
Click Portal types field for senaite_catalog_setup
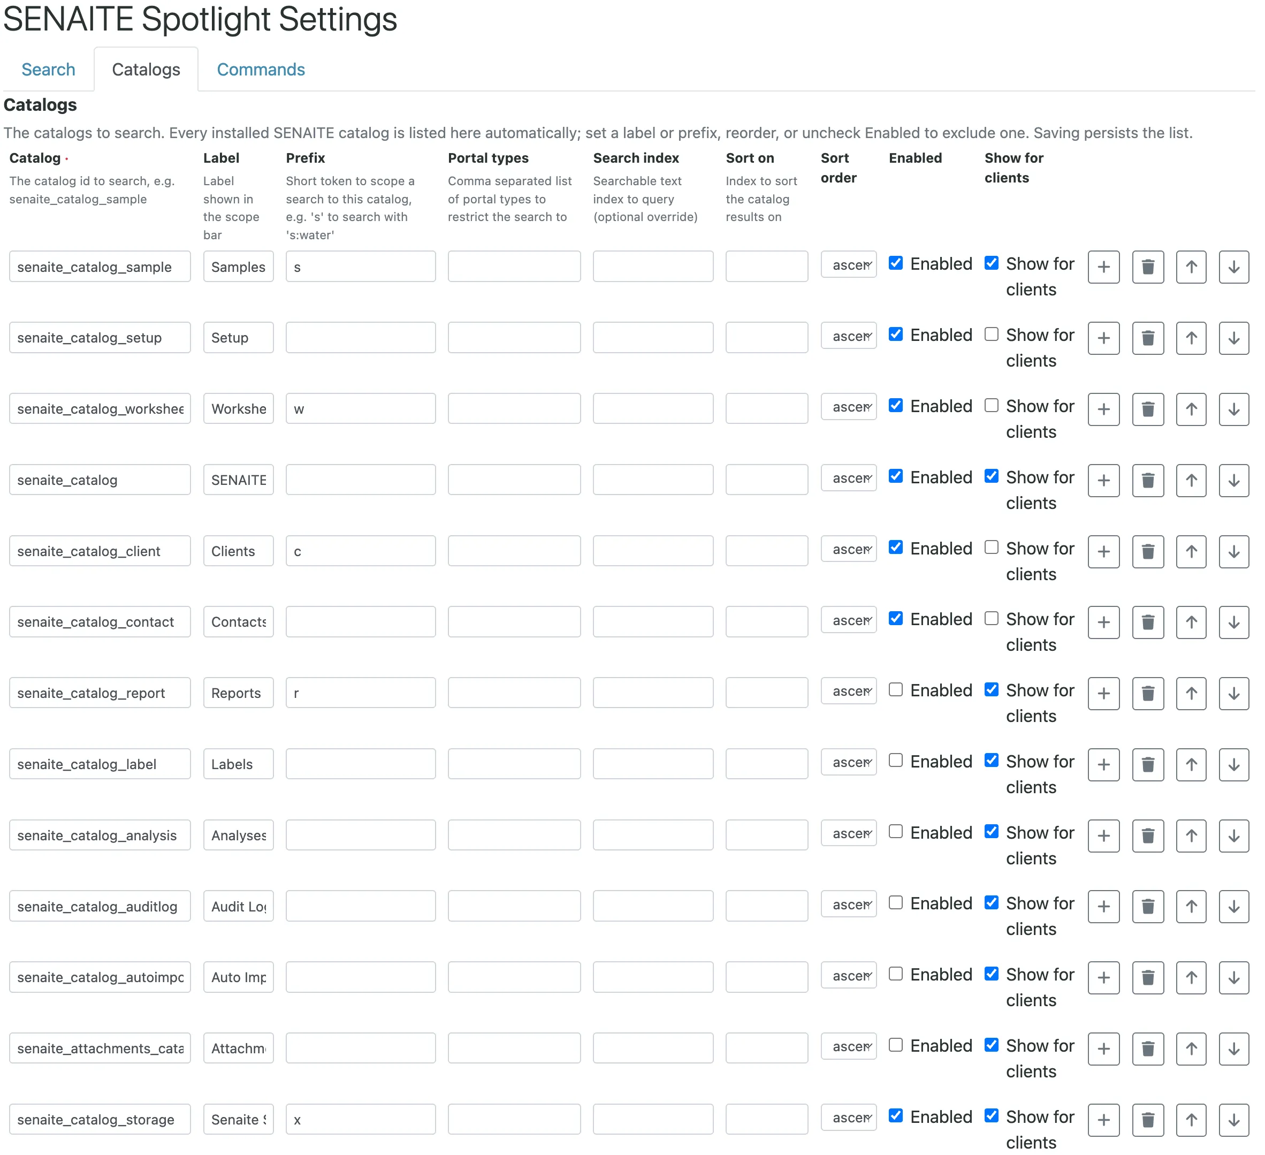coord(514,338)
